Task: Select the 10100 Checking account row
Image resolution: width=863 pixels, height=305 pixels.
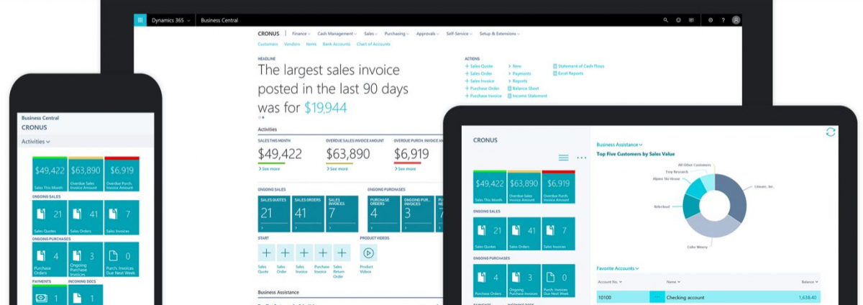Action: [x=708, y=296]
